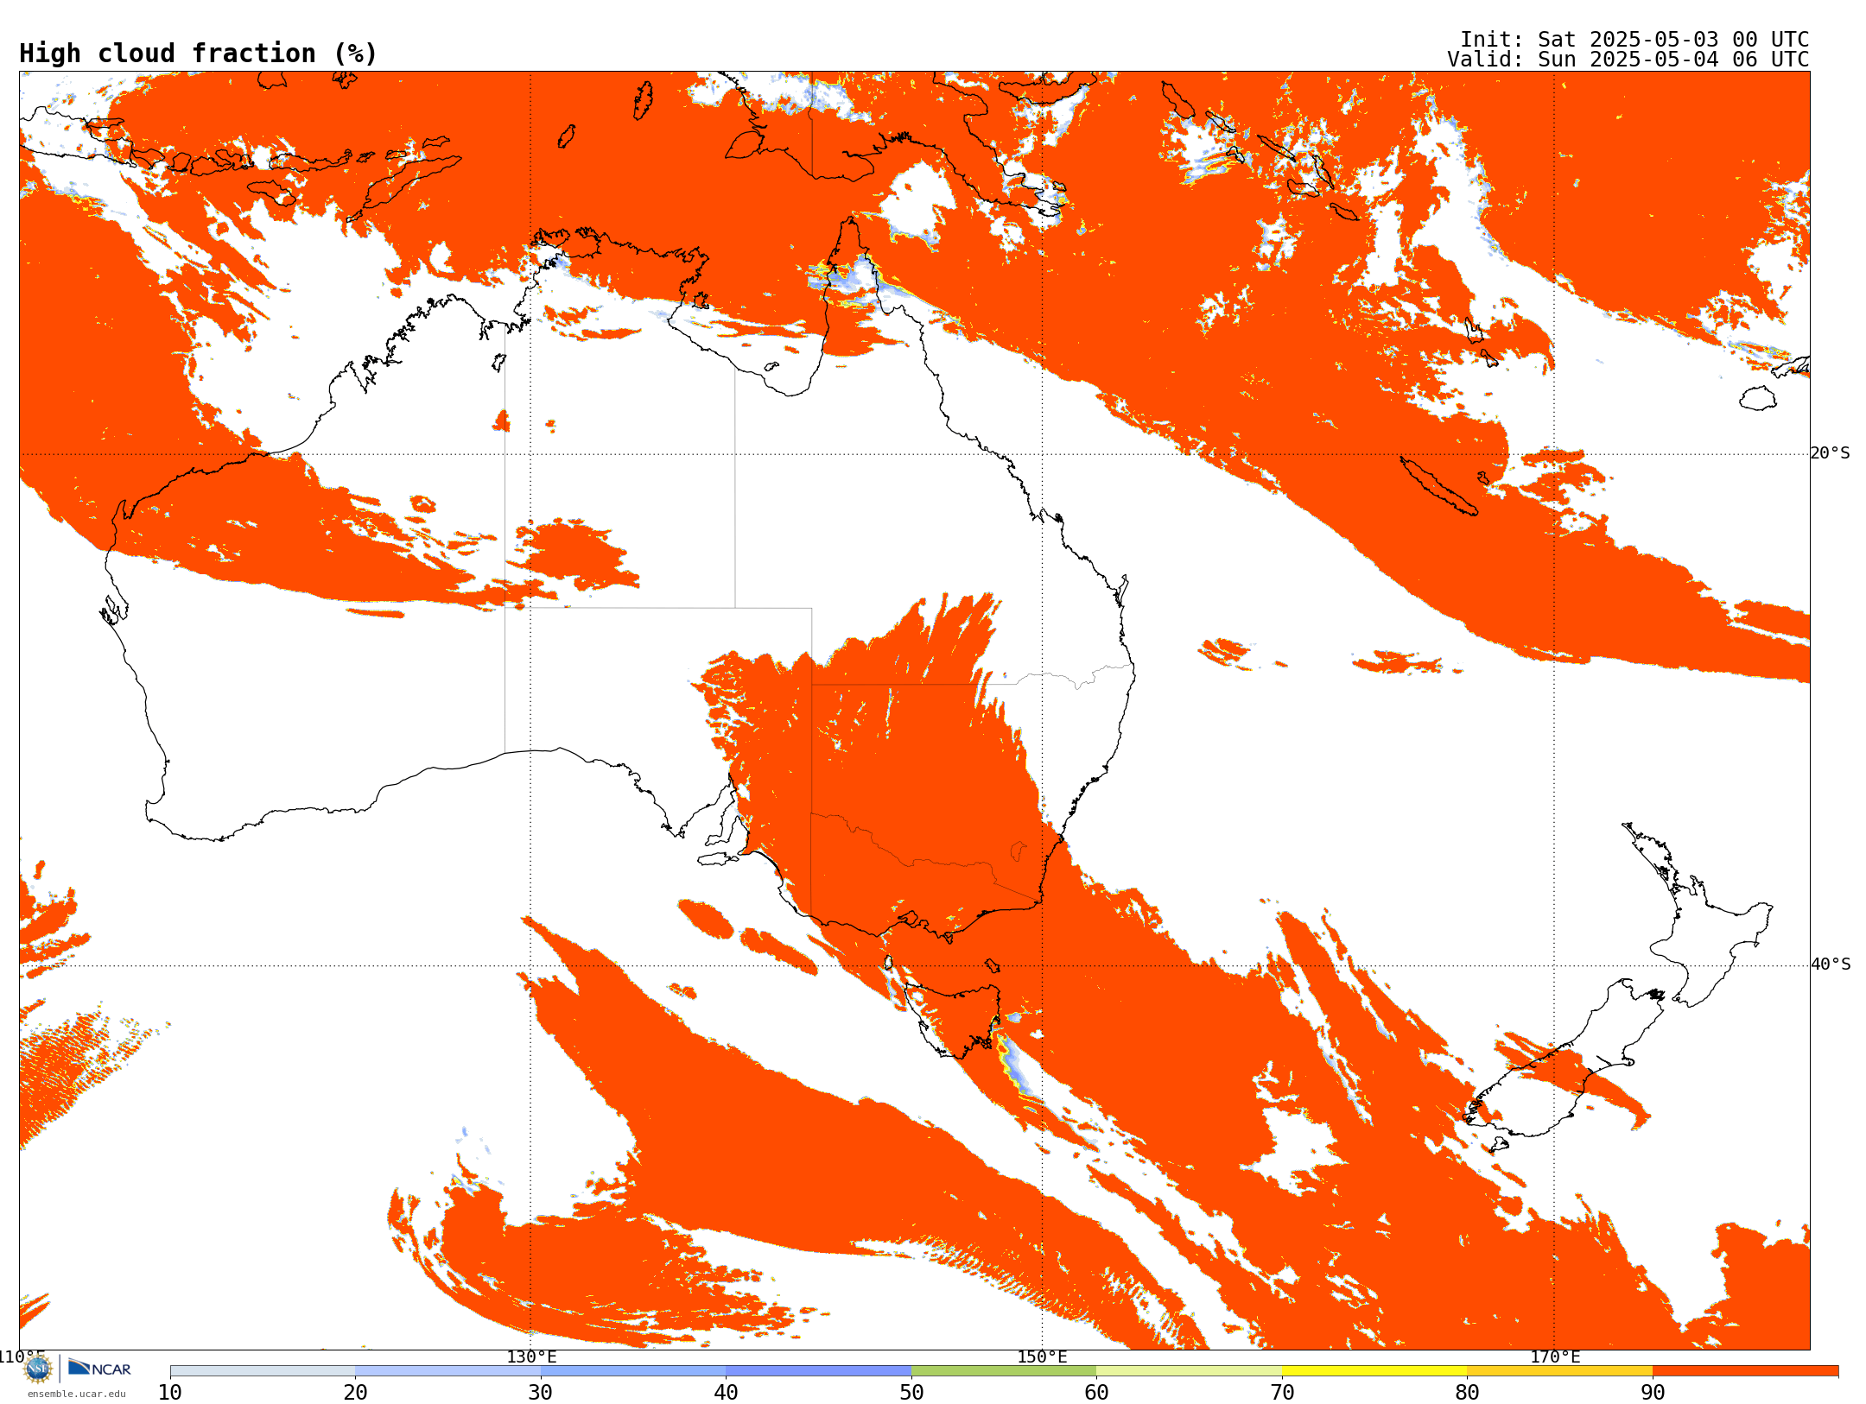Click the colorbar tick label 20
This screenshot has height=1404, width=1866.
click(x=355, y=1393)
